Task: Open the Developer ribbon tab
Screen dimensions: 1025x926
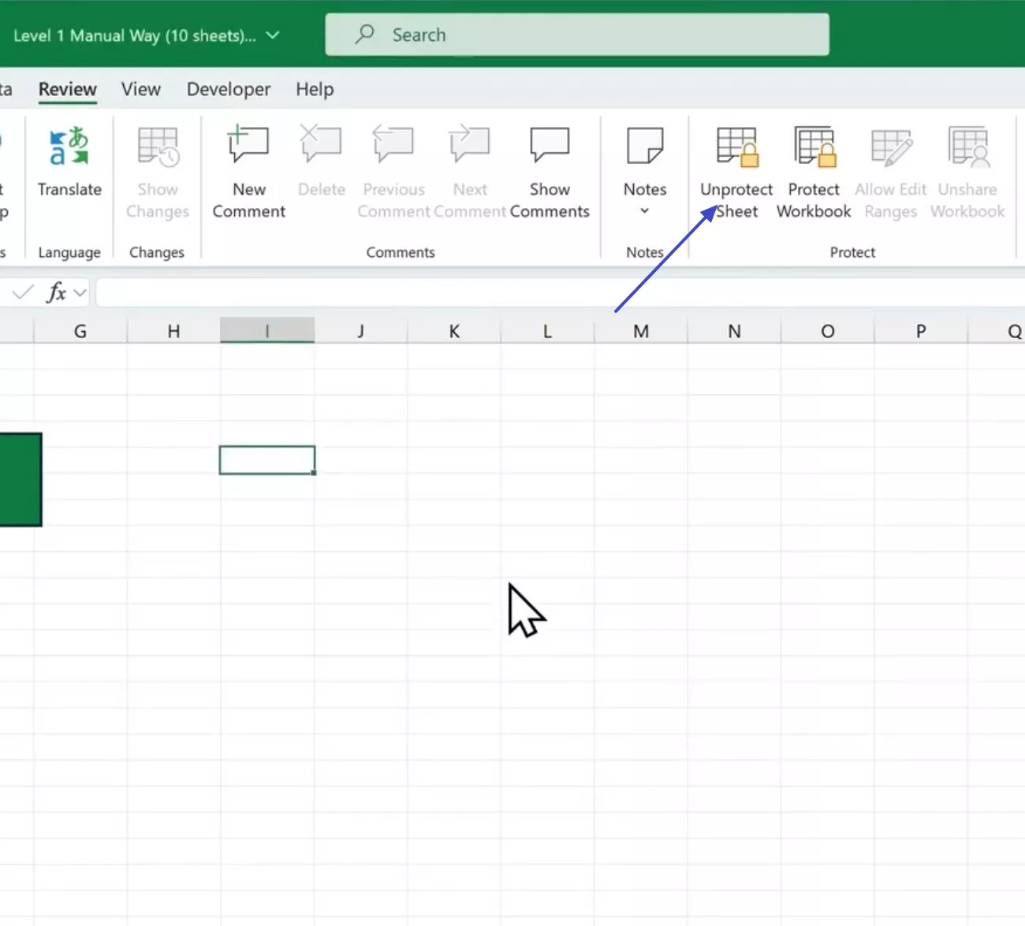Action: [x=228, y=89]
